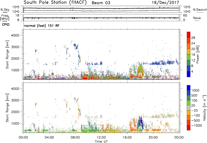
Task: Pick the red bottom segment of Velocity colorbar
Action: click(189, 128)
